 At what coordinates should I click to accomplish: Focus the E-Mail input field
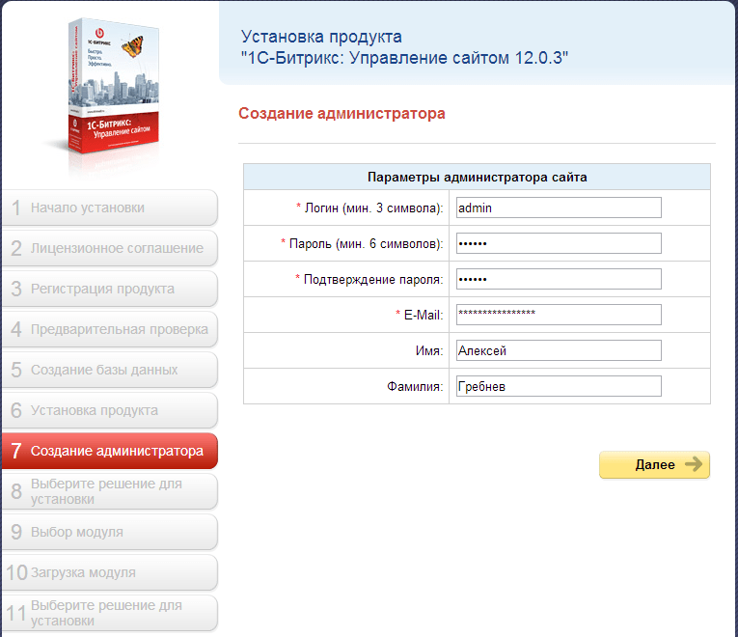[559, 315]
